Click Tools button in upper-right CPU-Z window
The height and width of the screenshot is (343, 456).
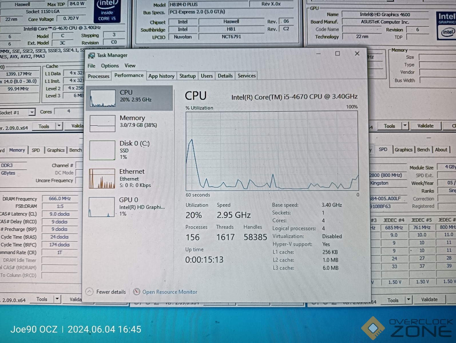(389, 126)
